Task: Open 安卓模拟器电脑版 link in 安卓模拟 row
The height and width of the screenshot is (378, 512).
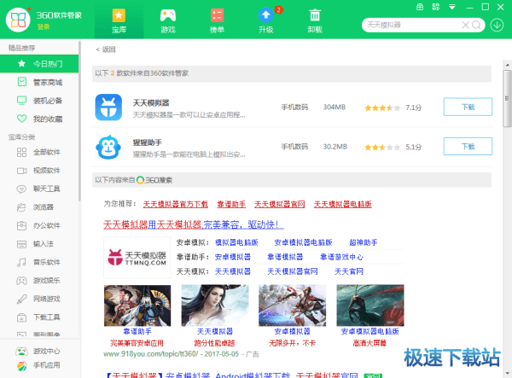Action: 303,242
